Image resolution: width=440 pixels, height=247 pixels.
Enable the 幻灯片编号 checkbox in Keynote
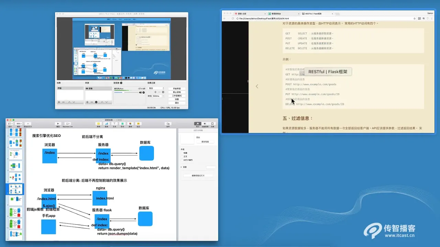pyautogui.click(x=182, y=160)
